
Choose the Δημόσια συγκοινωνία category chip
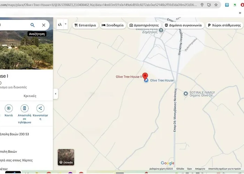tap(184, 25)
